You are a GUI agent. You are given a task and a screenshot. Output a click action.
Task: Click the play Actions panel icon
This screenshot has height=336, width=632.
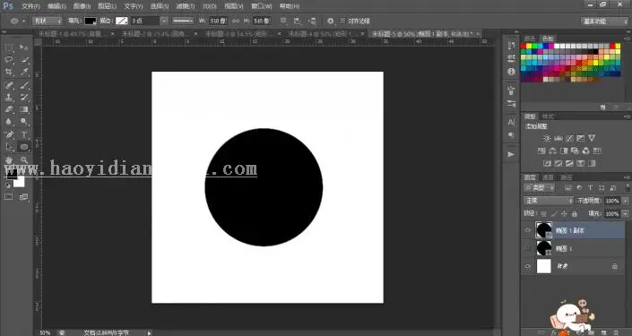511,154
